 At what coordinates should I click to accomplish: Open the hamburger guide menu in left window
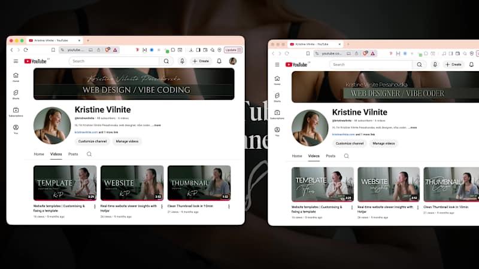tap(16, 62)
